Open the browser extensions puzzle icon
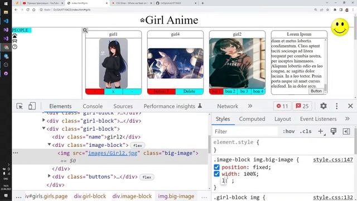The image size is (357, 201). click(335, 10)
